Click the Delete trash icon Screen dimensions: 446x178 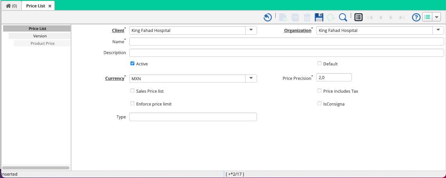[x=307, y=17]
